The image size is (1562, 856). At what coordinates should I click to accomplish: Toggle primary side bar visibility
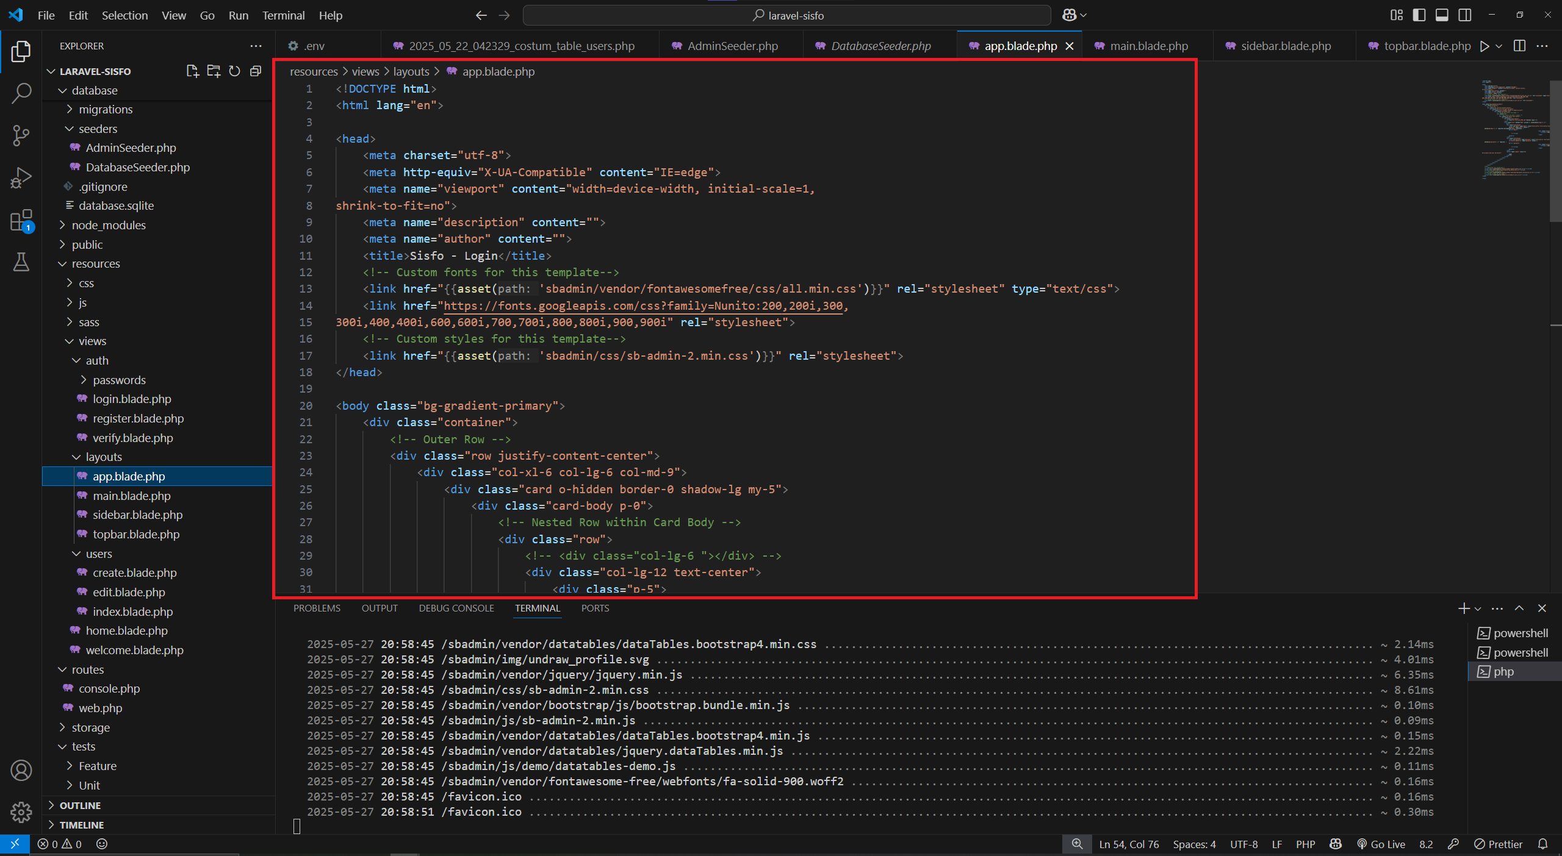point(1419,15)
